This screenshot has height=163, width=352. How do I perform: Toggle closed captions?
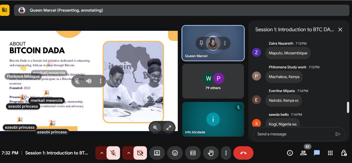coord(193,153)
